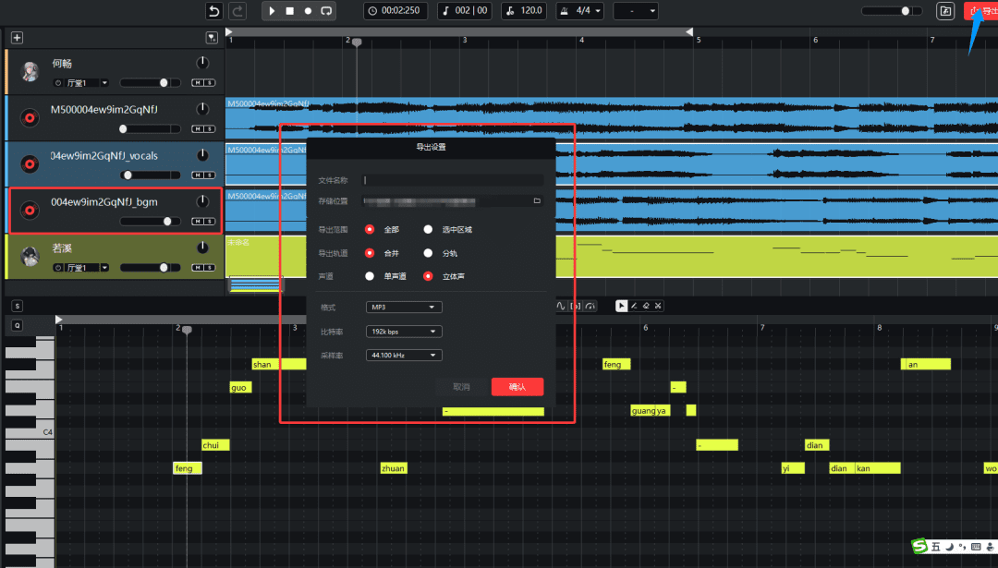
Task: Click the pan knob on the vocals track
Action: click(202, 154)
